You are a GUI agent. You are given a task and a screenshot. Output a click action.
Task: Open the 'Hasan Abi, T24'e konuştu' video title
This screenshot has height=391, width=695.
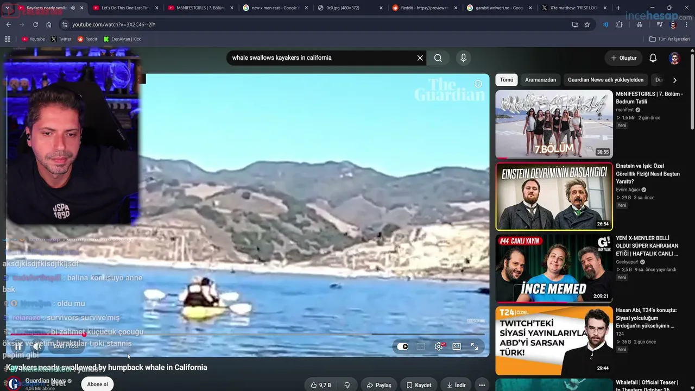tap(646, 318)
